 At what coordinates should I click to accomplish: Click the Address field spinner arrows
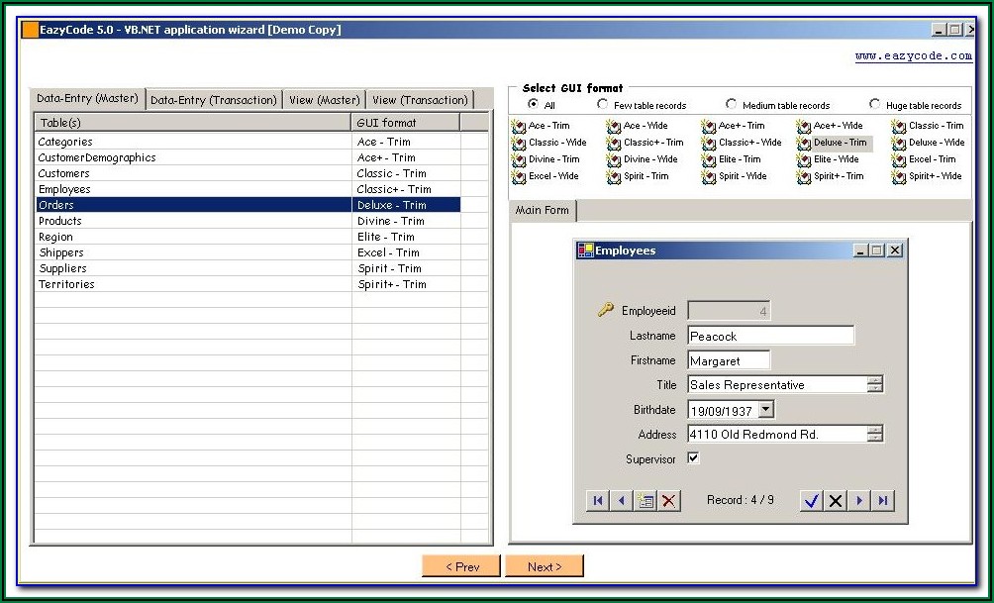point(874,434)
